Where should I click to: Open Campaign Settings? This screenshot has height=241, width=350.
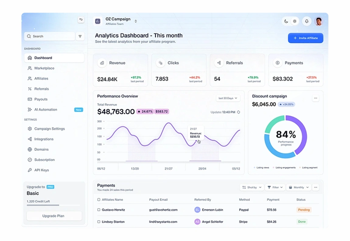50,129
